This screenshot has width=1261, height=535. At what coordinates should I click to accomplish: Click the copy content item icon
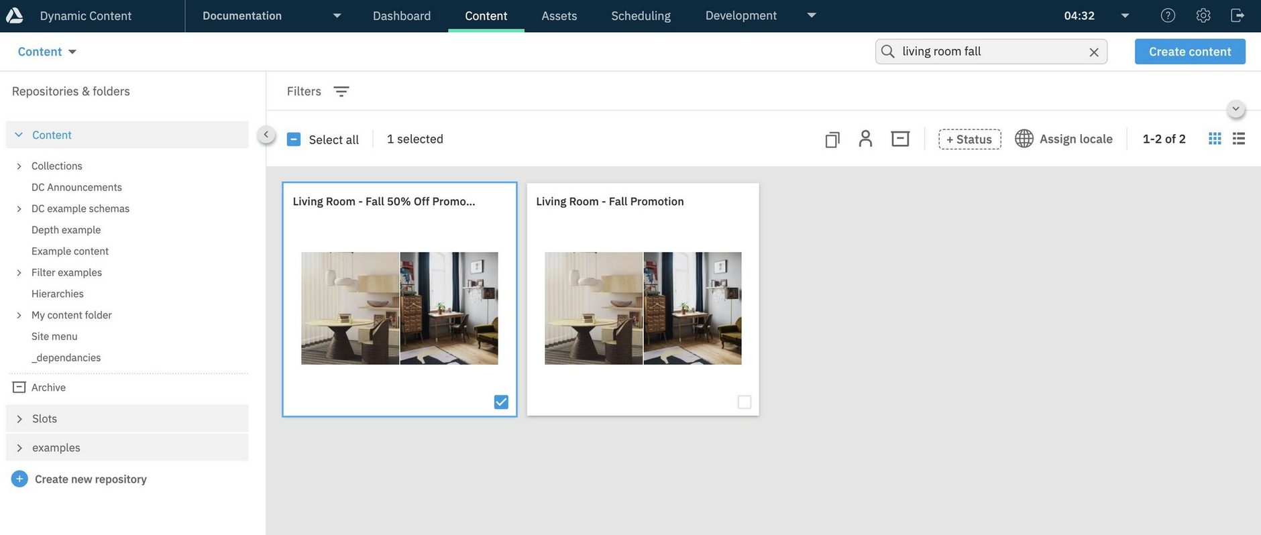pyautogui.click(x=832, y=139)
